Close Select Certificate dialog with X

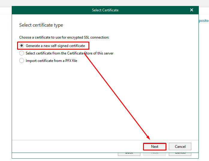click(x=192, y=10)
